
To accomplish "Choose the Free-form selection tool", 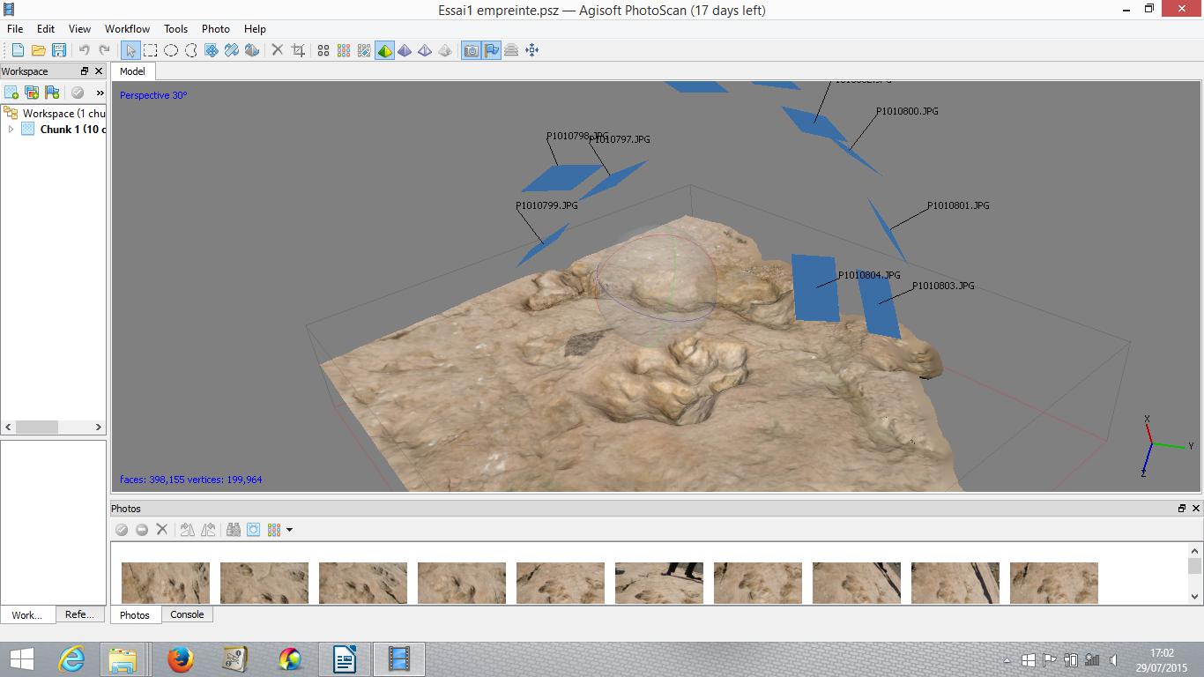I will 191,50.
